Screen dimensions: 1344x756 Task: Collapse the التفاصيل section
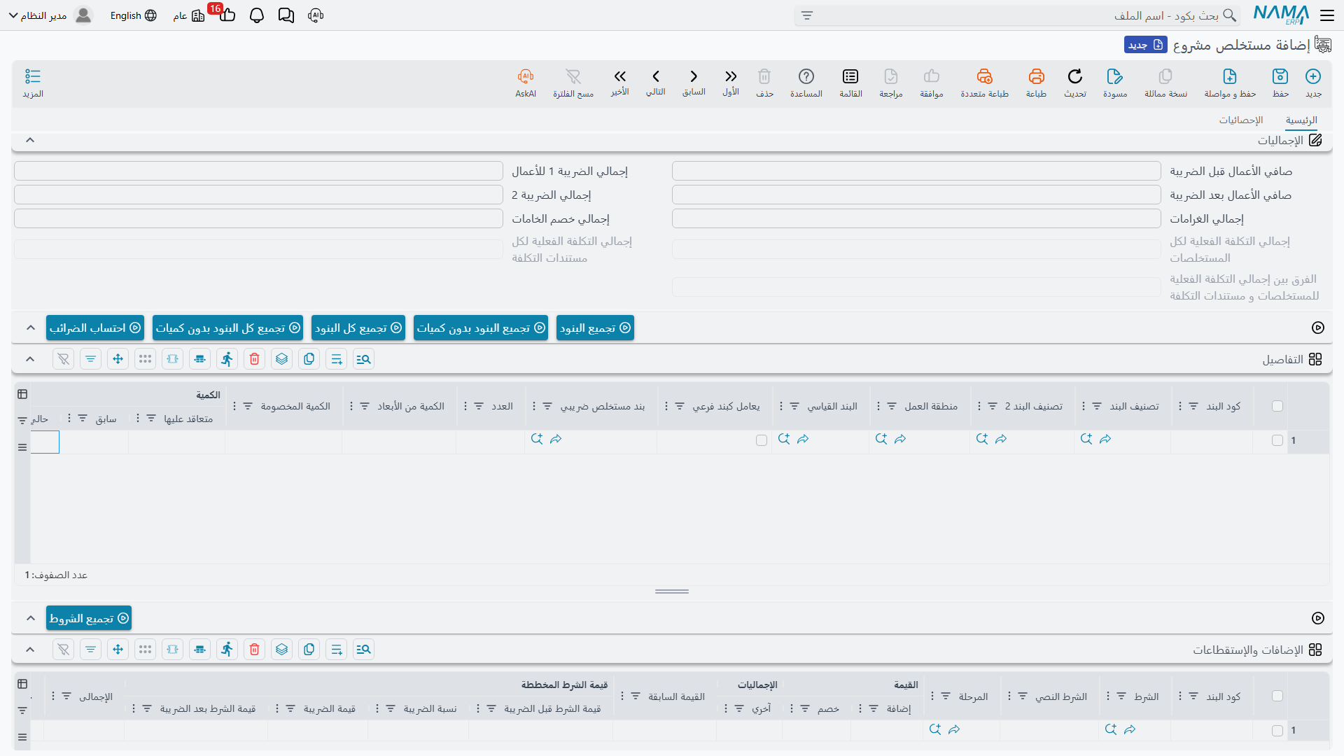[30, 359]
